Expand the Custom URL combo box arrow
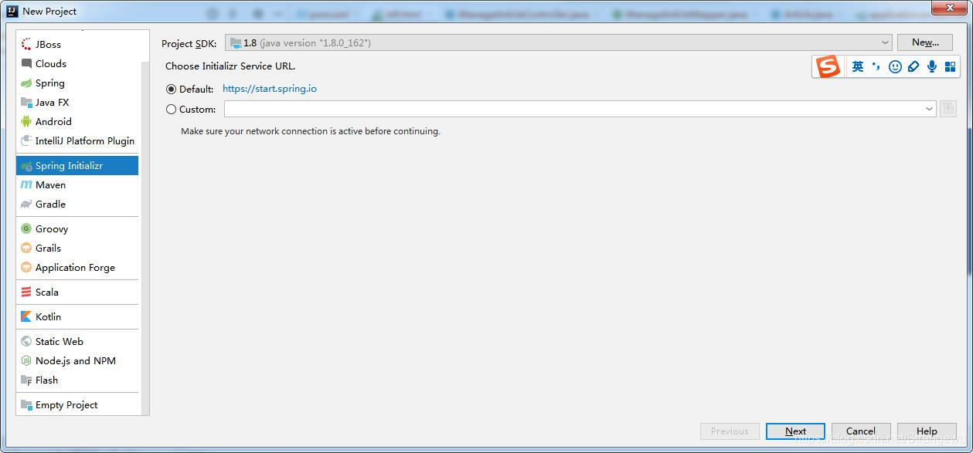This screenshot has height=453, width=973. 929,110
